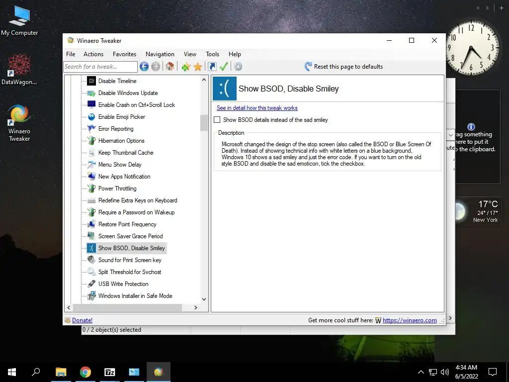This screenshot has width=509, height=382.
Task: Go to the Home page icon
Action: tap(170, 67)
